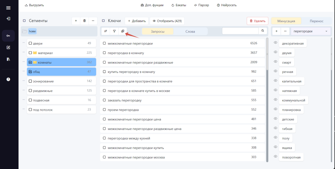
Task: Open the Segments more options menu
Action: (93, 21)
